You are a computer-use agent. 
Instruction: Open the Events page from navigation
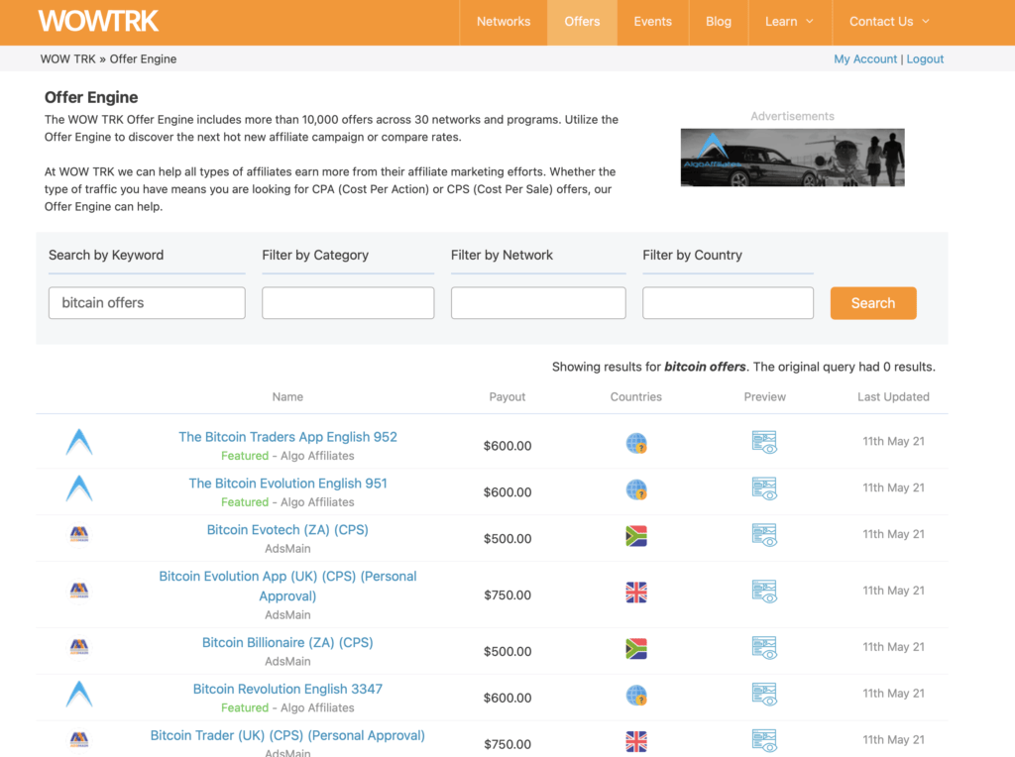[652, 22]
